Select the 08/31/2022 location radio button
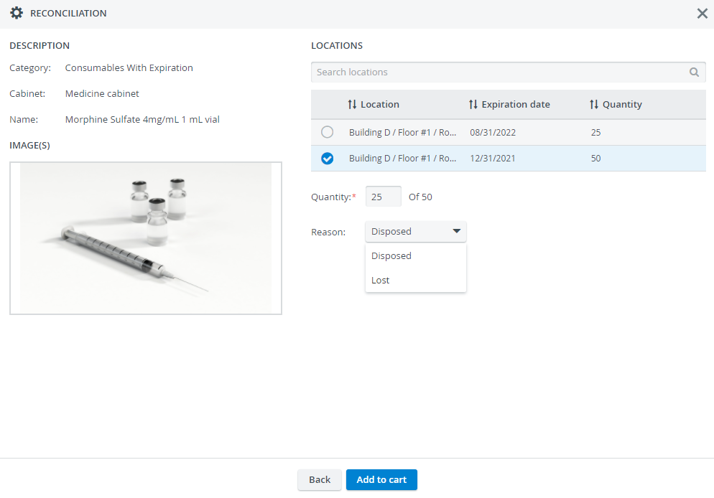Viewport: 714px width, 498px height. 327,132
